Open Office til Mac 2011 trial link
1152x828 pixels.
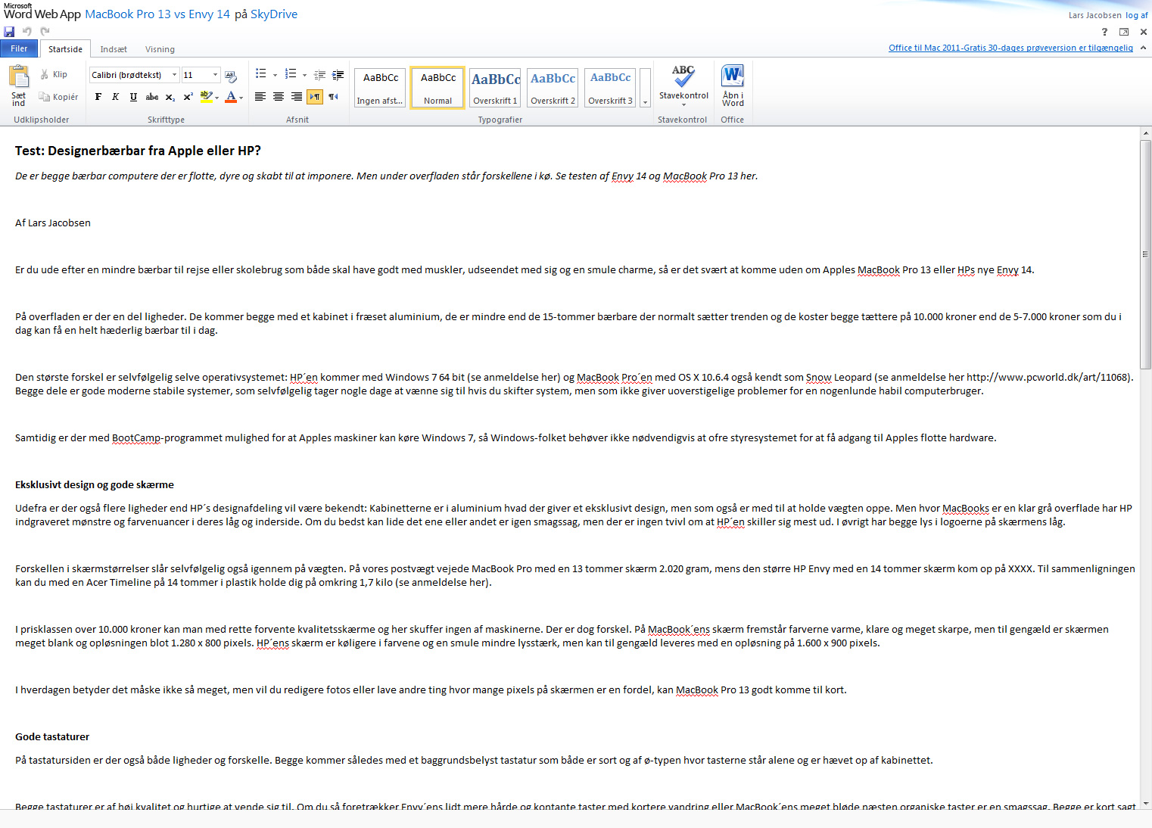[1010, 48]
